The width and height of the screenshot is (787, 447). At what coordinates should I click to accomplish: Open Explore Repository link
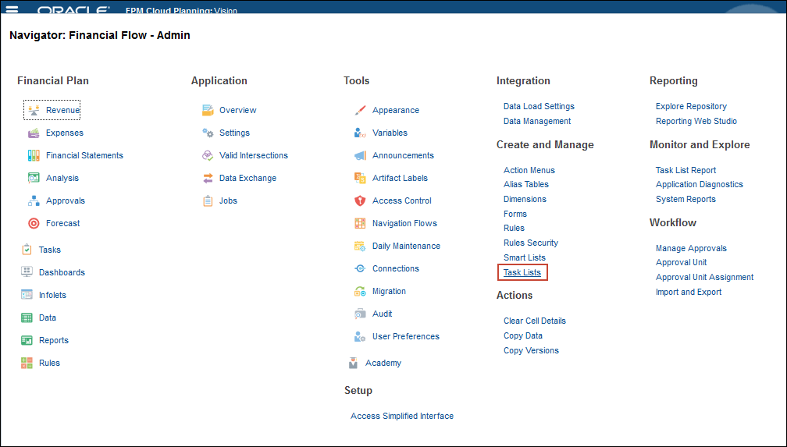(691, 106)
